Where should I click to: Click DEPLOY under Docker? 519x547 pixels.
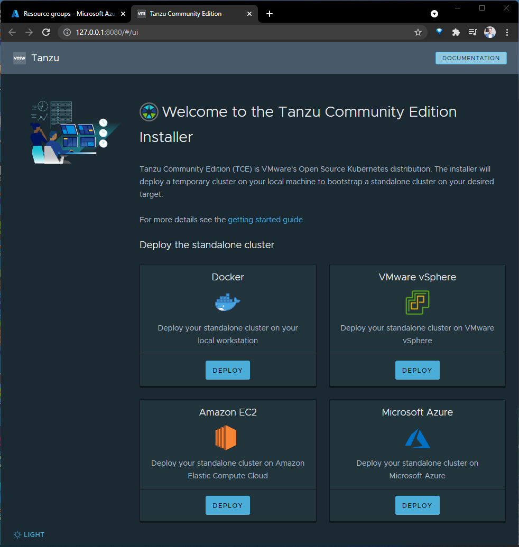(228, 370)
